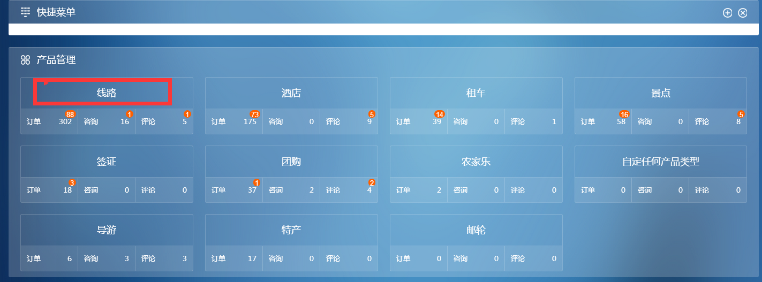Click the 5 badge on 酒店 评论
The width and height of the screenshot is (762, 282).
pyautogui.click(x=372, y=114)
